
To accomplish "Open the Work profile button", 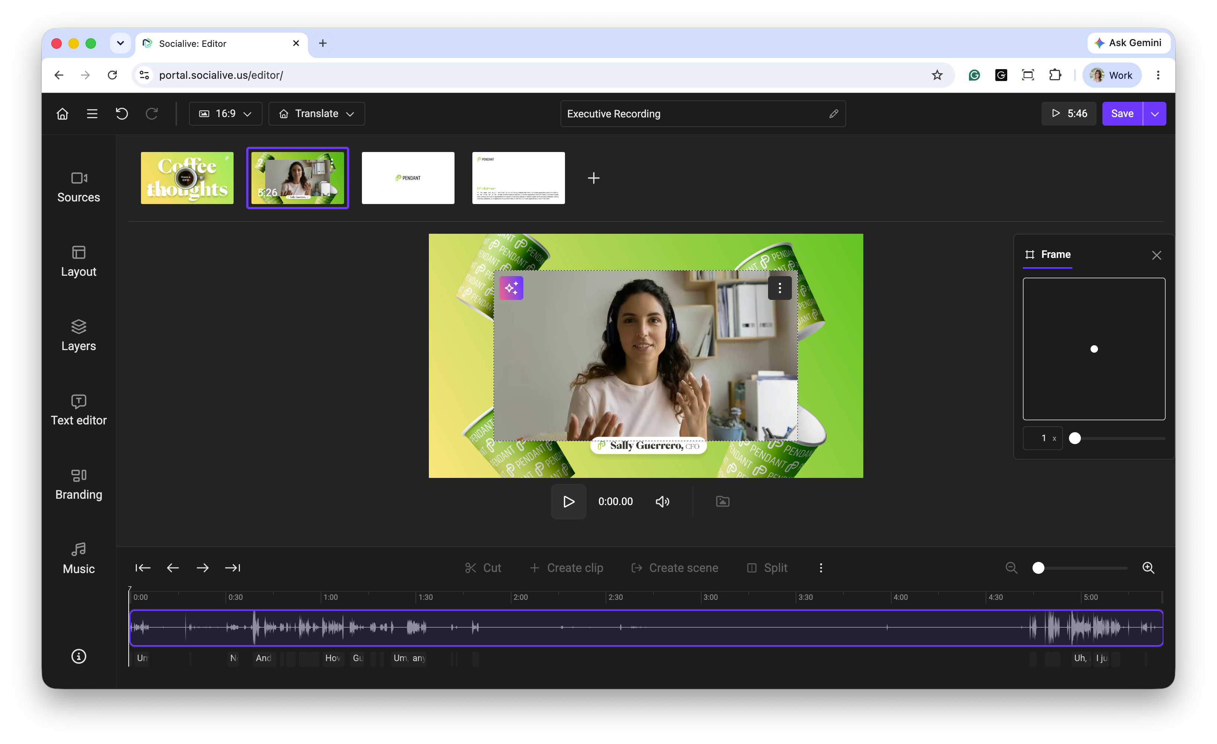I will point(1112,75).
